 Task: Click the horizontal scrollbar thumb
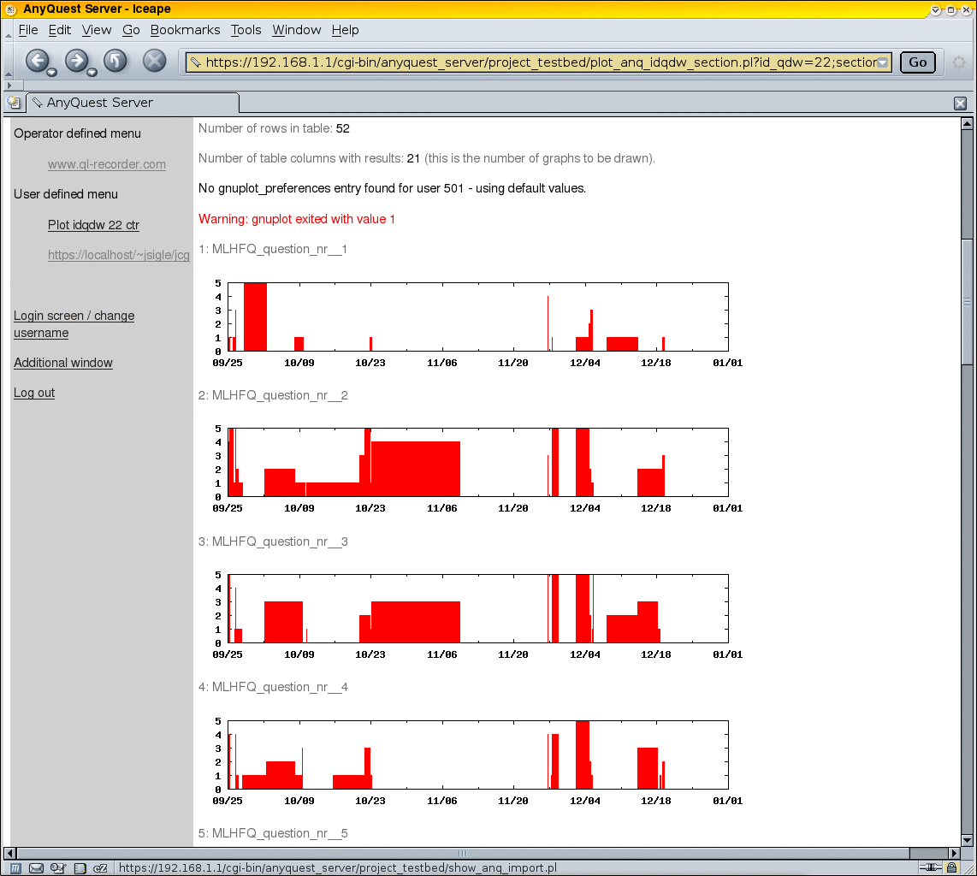coord(463,853)
